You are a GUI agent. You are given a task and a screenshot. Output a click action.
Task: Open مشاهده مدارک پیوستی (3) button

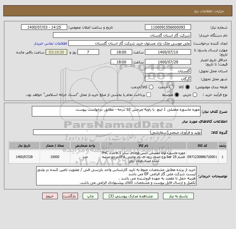click(x=131, y=196)
